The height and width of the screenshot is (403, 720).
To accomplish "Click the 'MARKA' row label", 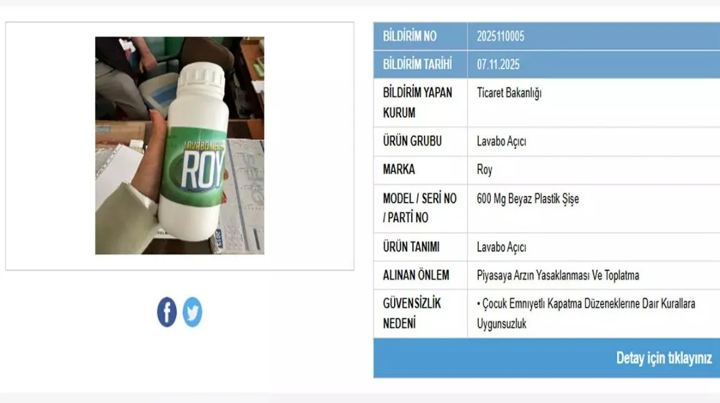I will click(x=398, y=170).
